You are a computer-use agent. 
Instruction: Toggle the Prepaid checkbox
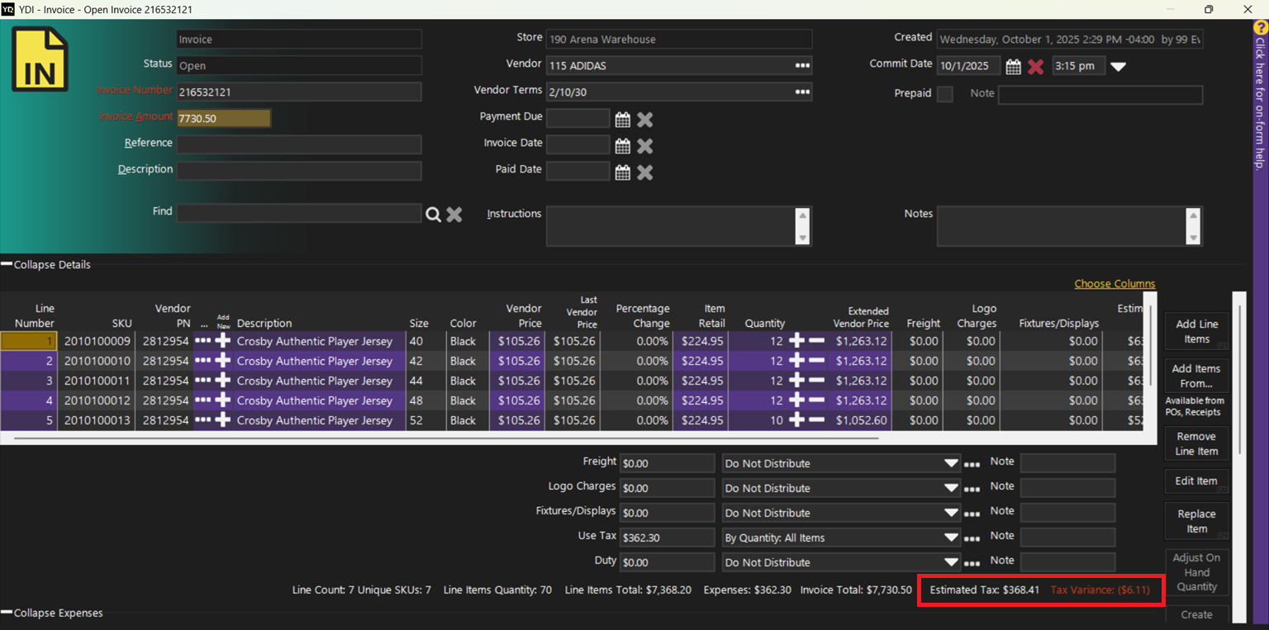click(x=944, y=94)
